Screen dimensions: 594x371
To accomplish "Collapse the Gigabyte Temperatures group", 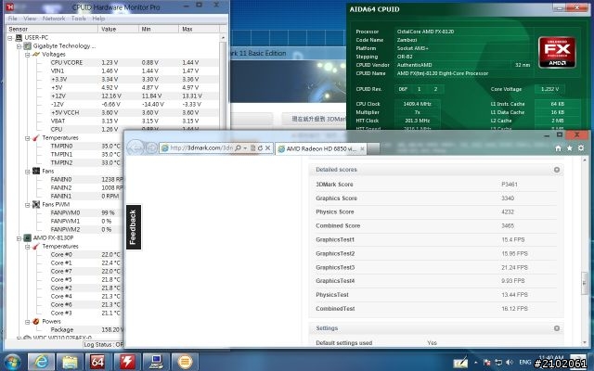I will 28,138.
